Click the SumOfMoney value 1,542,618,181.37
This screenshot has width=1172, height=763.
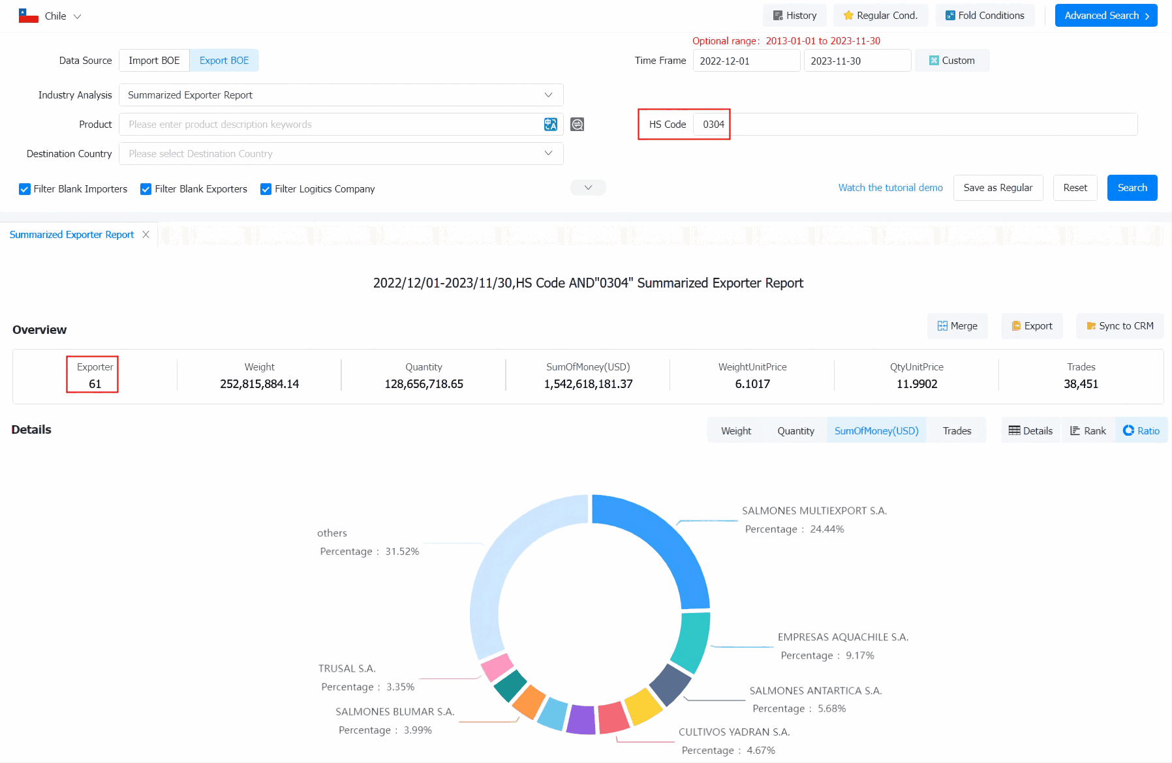point(588,384)
